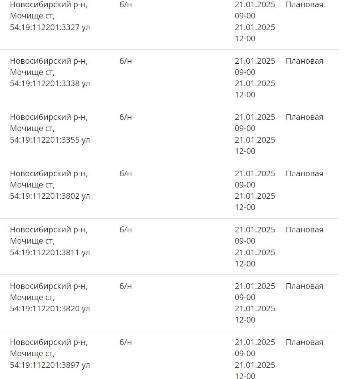
Task: Click "Плановая" in the 3327 address row
Action: (x=304, y=5)
